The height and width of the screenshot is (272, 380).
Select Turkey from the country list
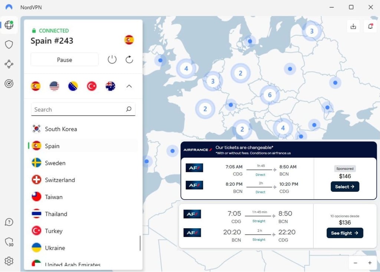pos(83,231)
